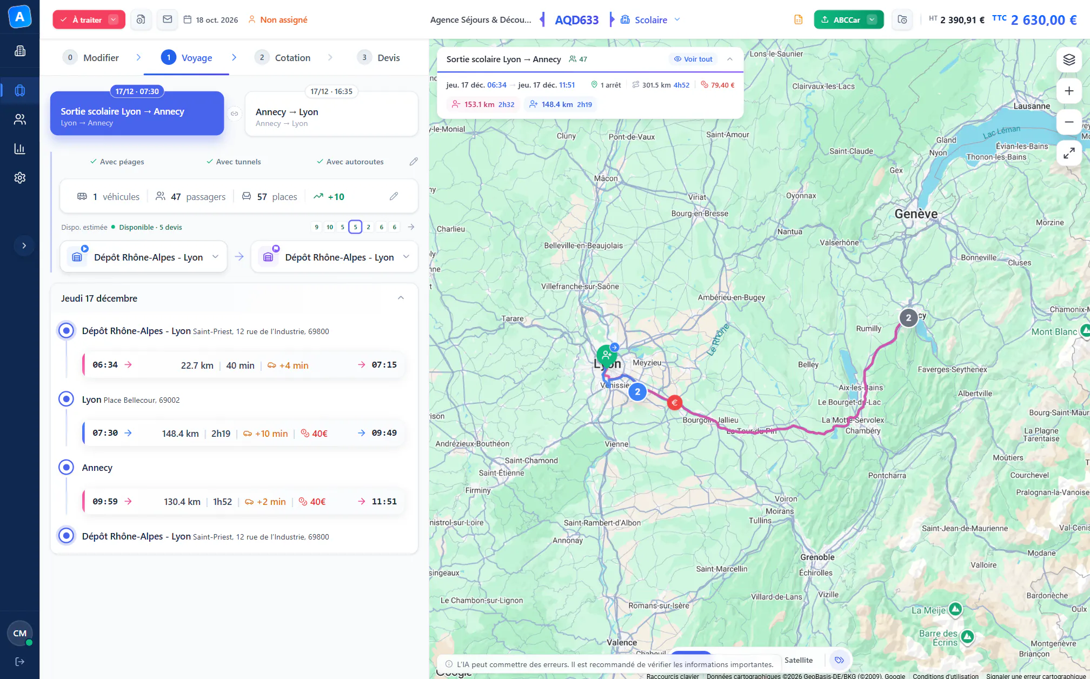Go to the Modifier step
Viewport: 1090px width, 679px height.
click(x=91, y=57)
